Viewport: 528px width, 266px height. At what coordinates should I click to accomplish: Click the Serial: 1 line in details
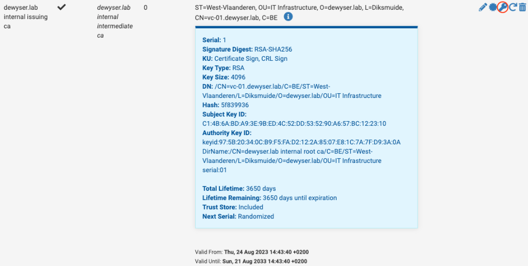tap(214, 40)
